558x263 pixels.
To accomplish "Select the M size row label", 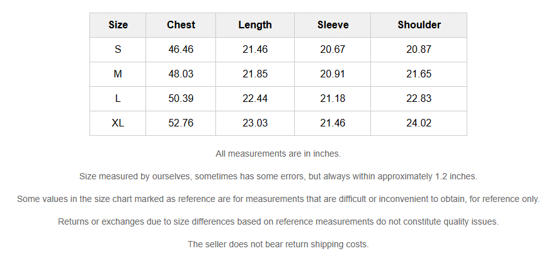I will [x=118, y=74].
